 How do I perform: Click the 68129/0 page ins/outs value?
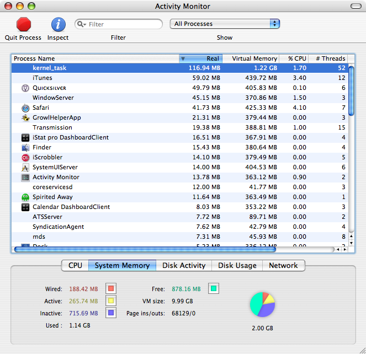point(183,313)
